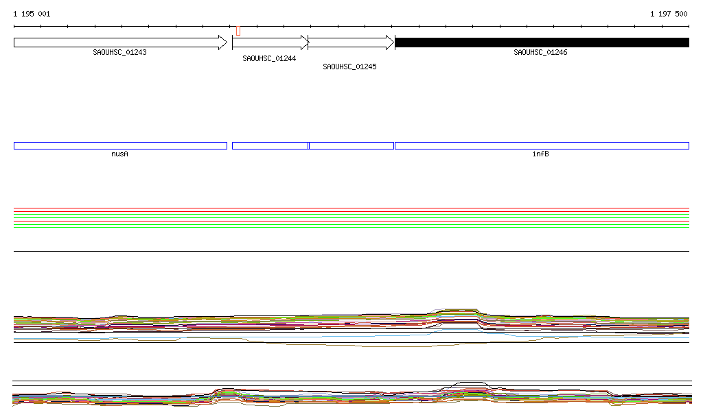Click the end coordinate 1 197 500
703x419 pixels.
click(669, 14)
